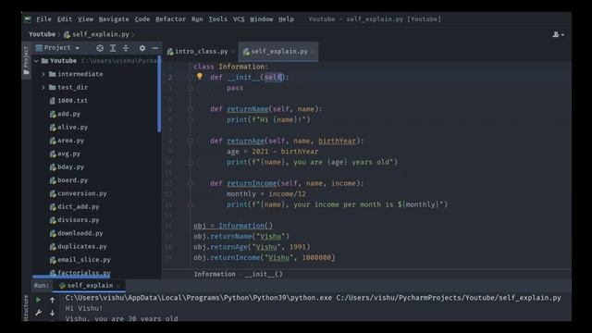Open the Project view dropdown
The image size is (592, 333).
tap(57, 48)
